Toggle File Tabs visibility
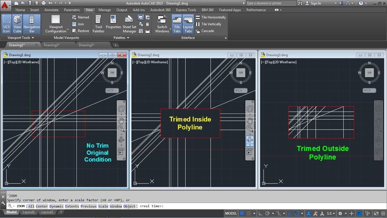 pyautogui.click(x=177, y=24)
